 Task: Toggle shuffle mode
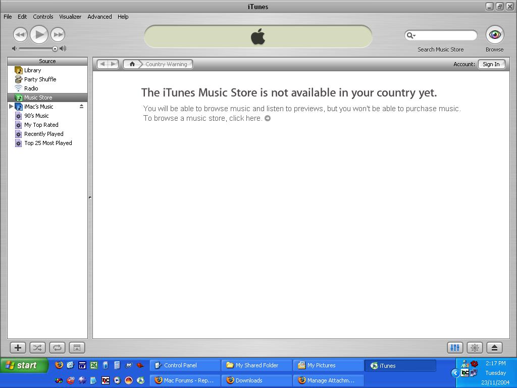tap(37, 348)
